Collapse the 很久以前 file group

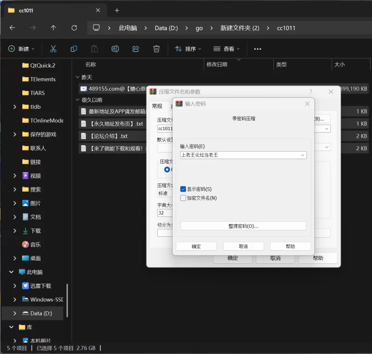click(x=77, y=100)
